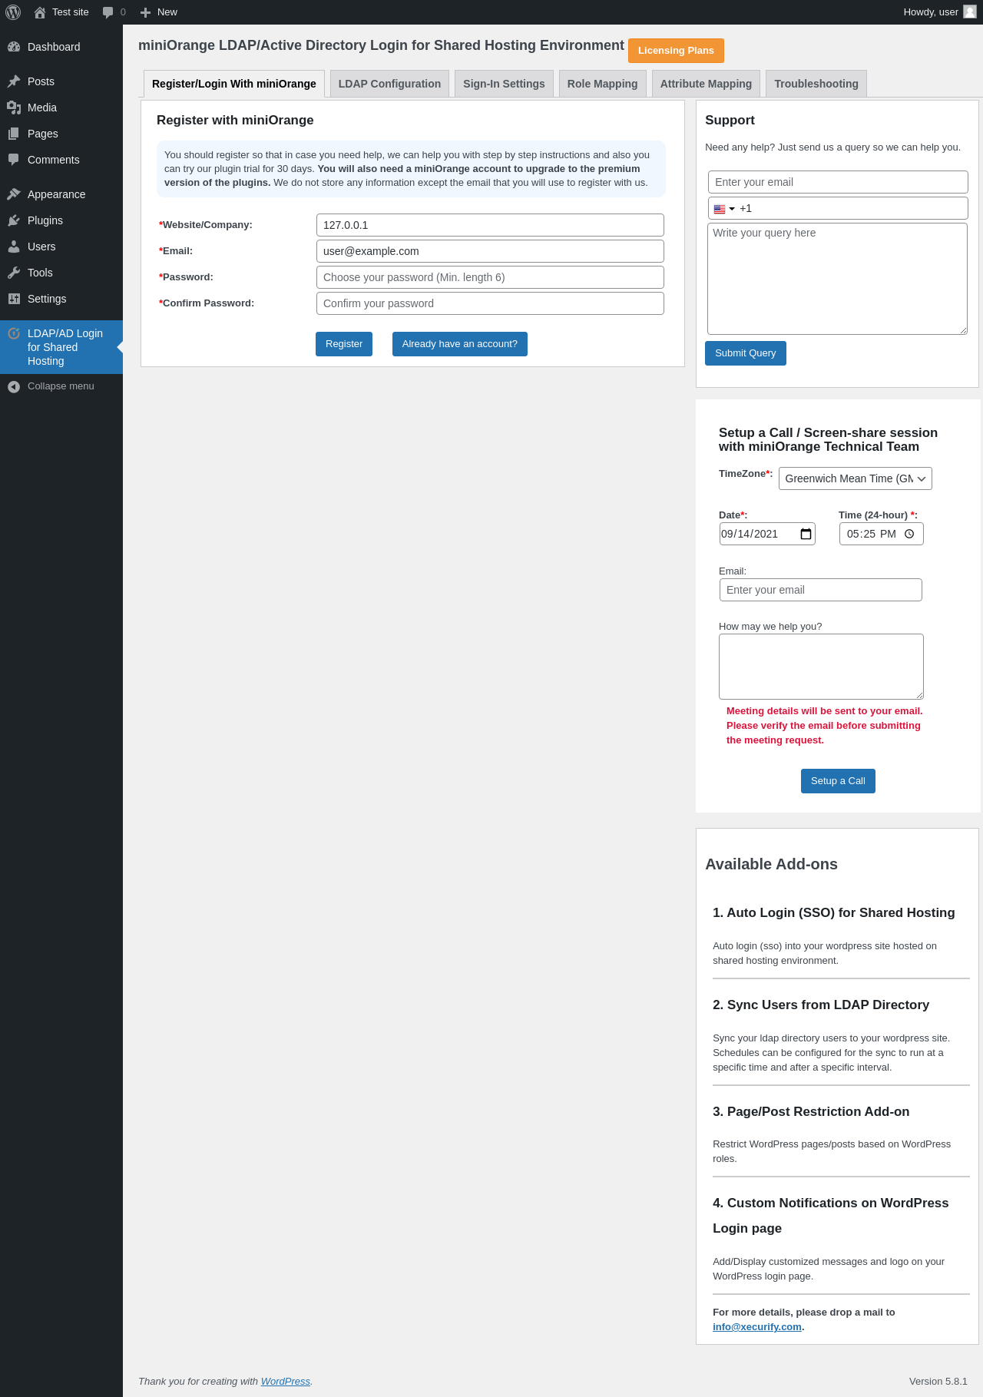Image resolution: width=983 pixels, height=1397 pixels.
Task: Click Auto Login (SSO) add-on heading
Action: [x=833, y=912]
